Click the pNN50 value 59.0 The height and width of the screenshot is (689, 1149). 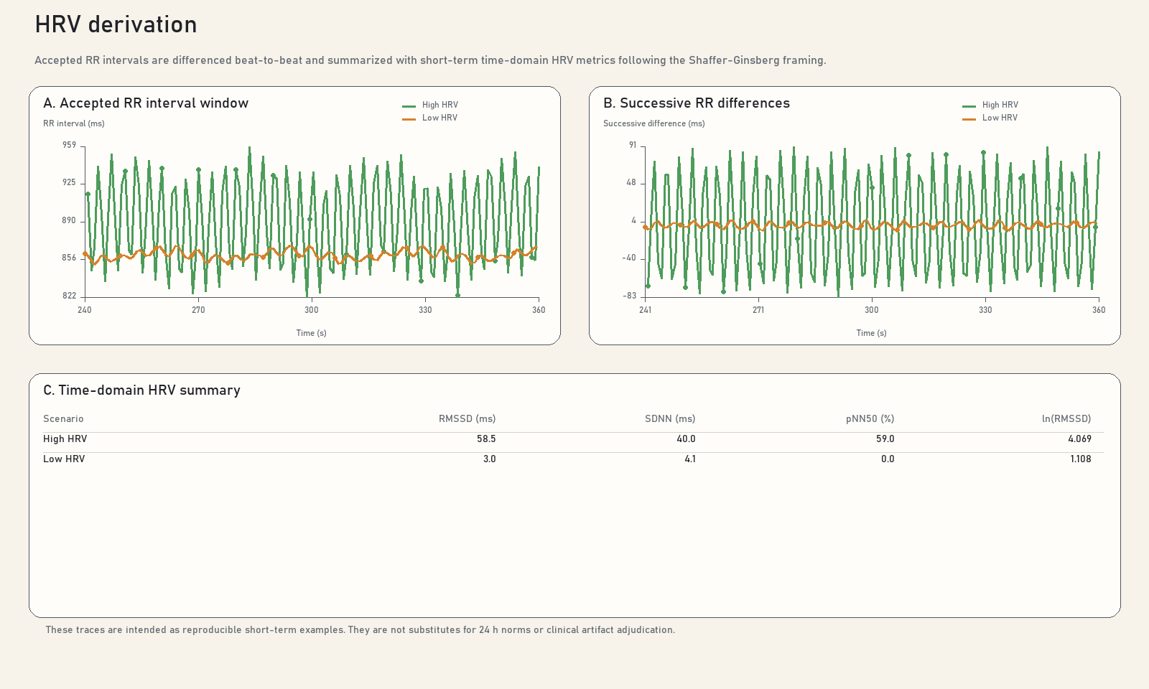(x=885, y=439)
